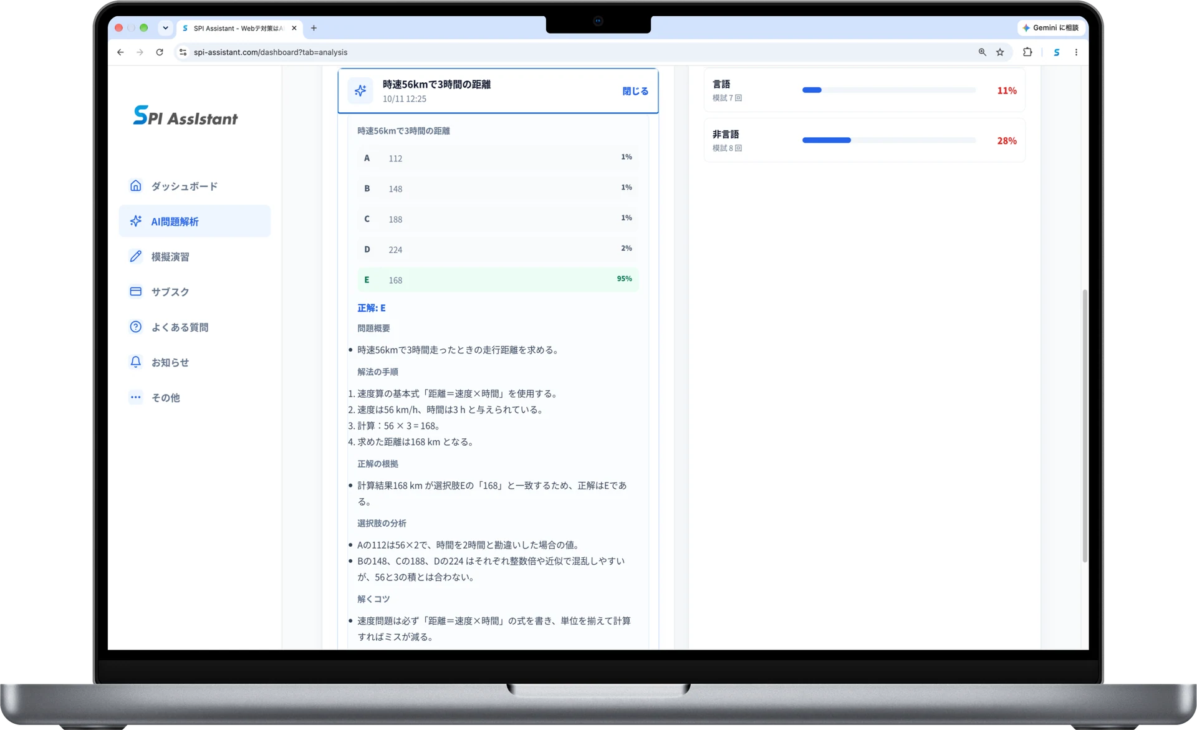Open the extensions puzzle icon
The image size is (1197, 730).
(1027, 52)
